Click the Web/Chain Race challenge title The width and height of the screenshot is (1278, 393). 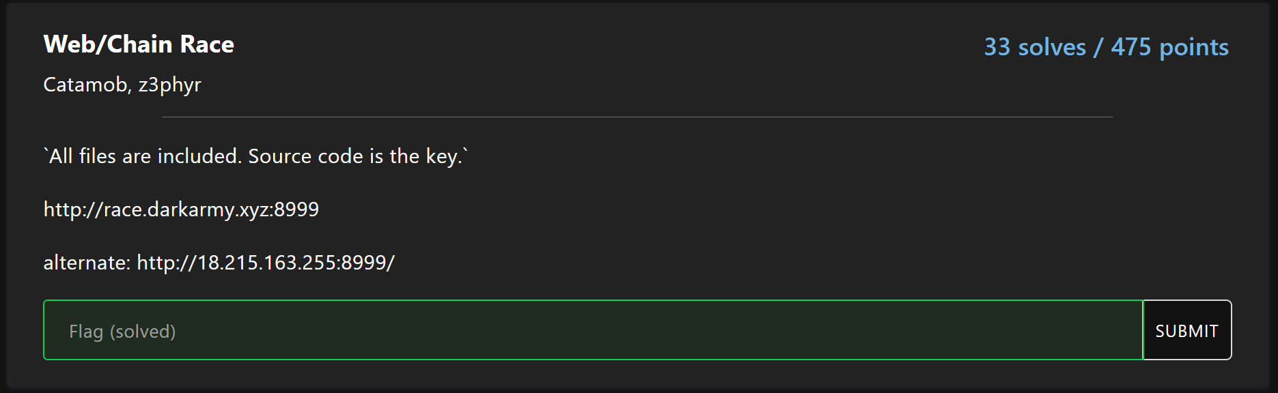[139, 44]
